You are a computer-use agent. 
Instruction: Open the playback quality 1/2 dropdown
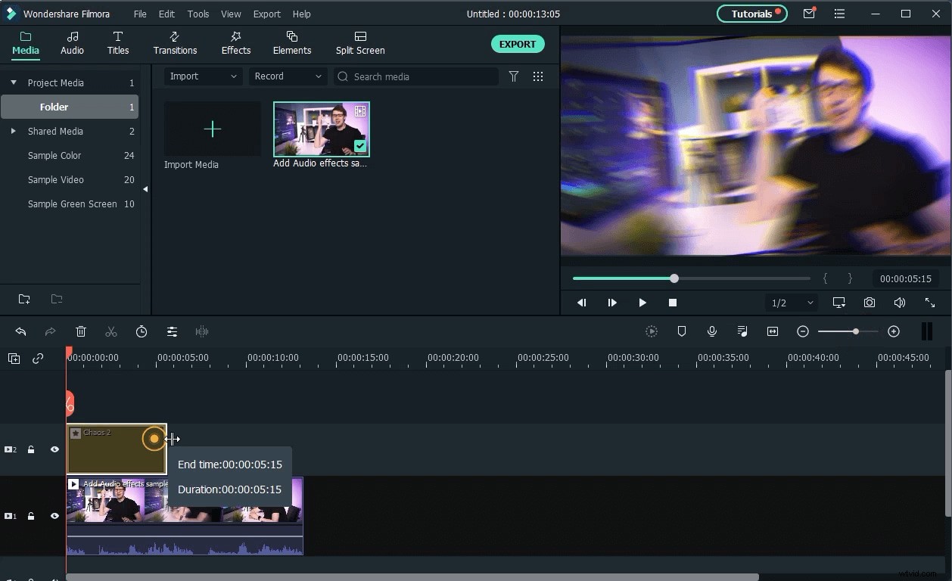(791, 303)
